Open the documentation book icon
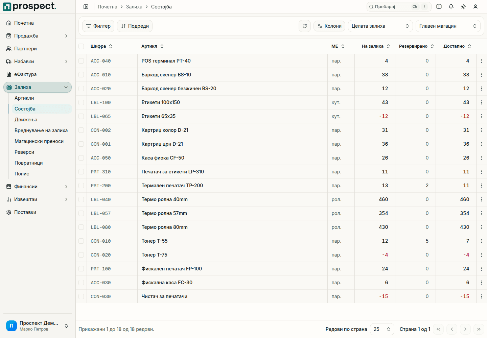Viewport: 487px width, 338px height. (439, 7)
